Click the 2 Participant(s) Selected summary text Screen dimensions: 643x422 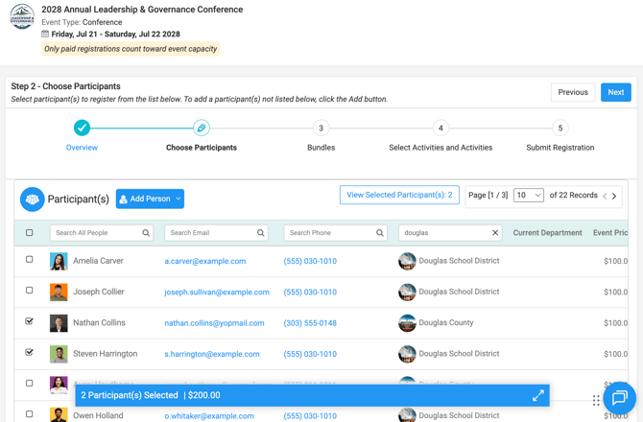pos(130,395)
